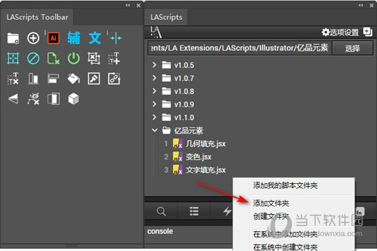Click the cyan artboard grid icon
Image resolution: width=377 pixels, height=251 pixels.
click(x=13, y=58)
